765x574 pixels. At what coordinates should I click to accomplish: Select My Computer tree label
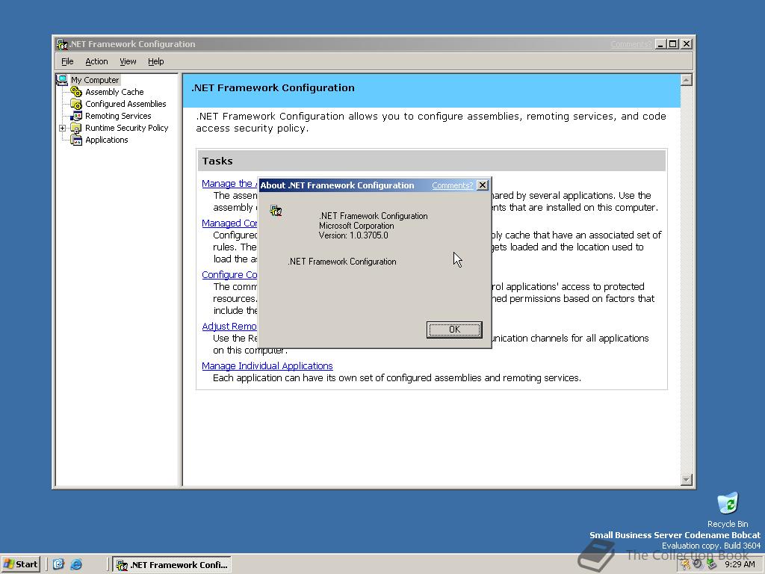[95, 80]
